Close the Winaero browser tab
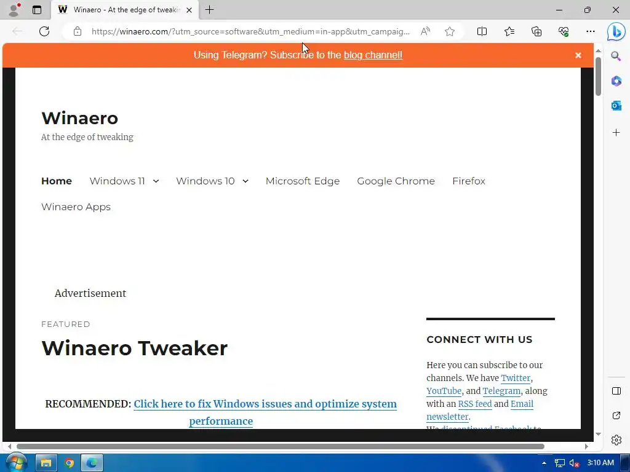The height and width of the screenshot is (472, 630). click(189, 10)
